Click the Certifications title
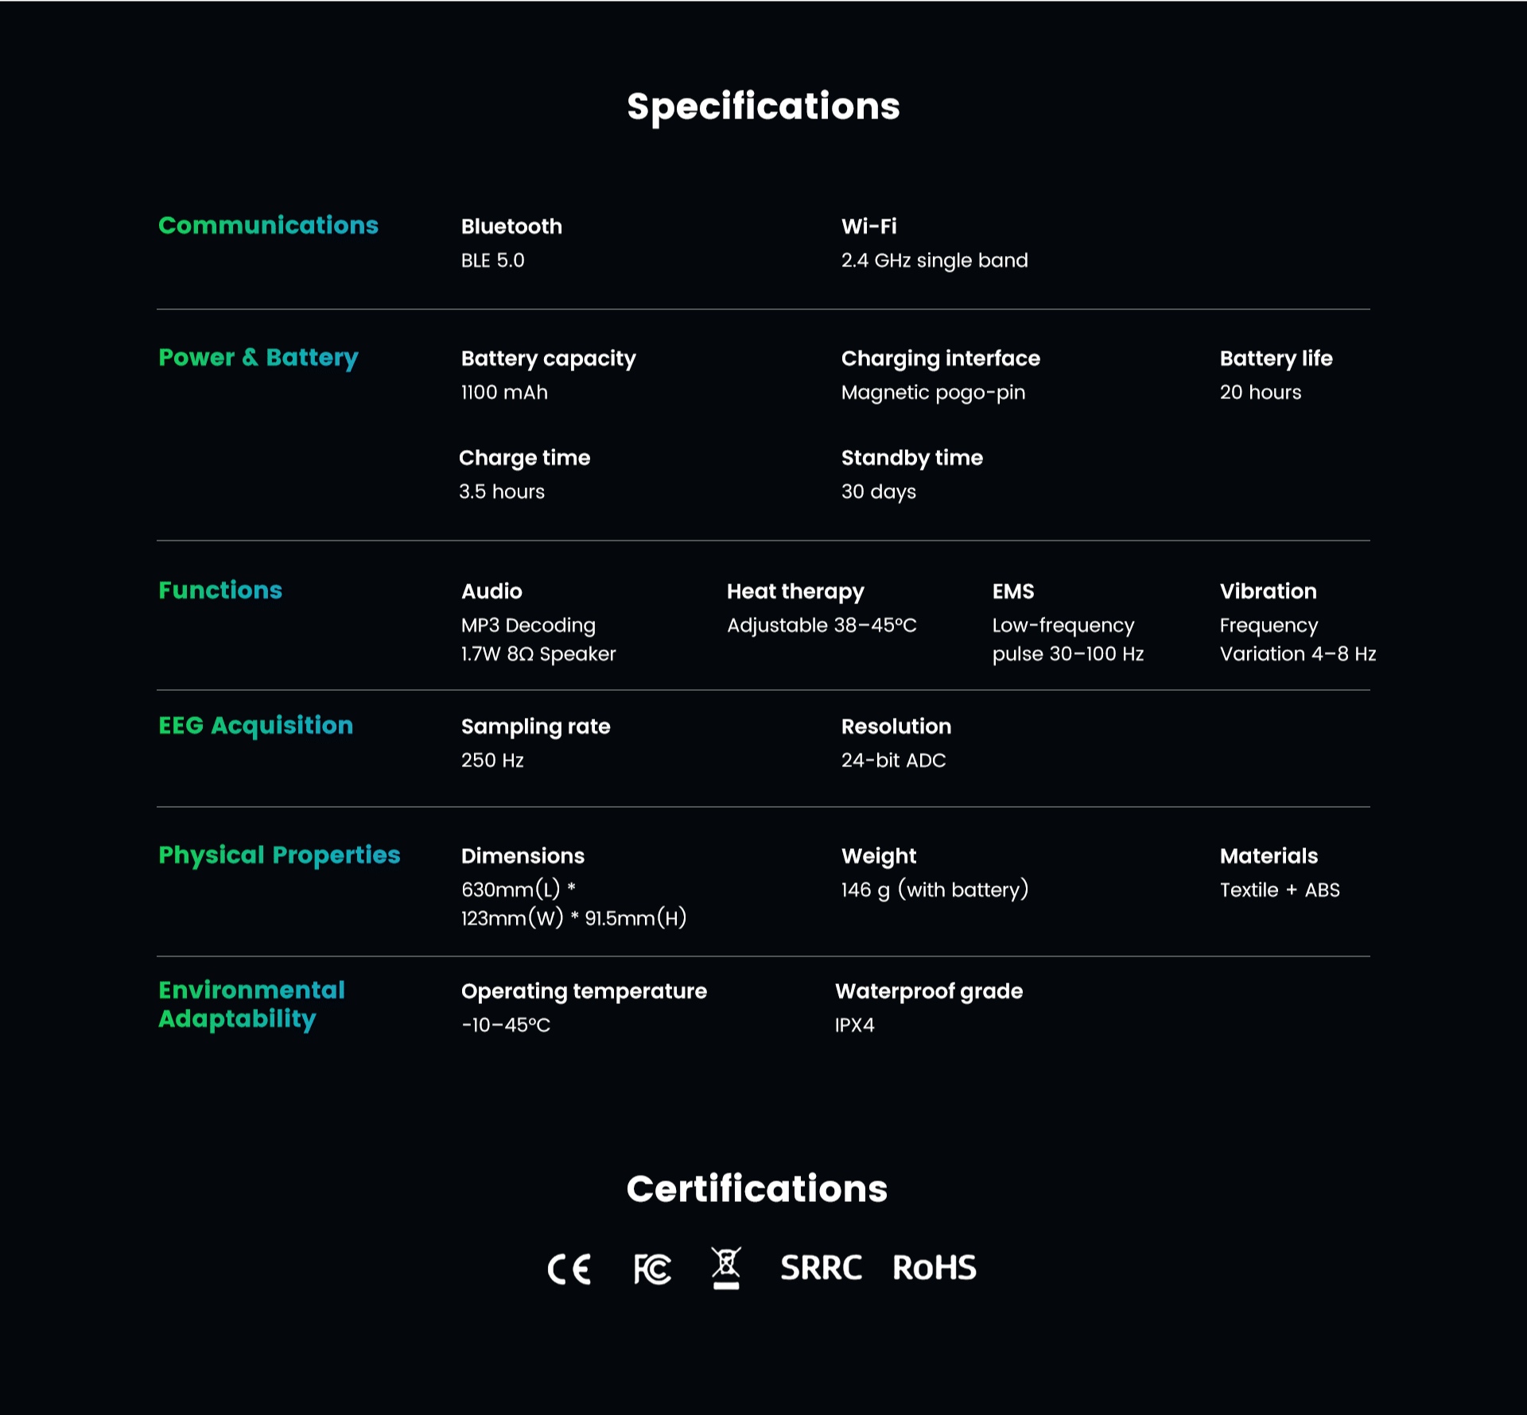 coord(757,1189)
